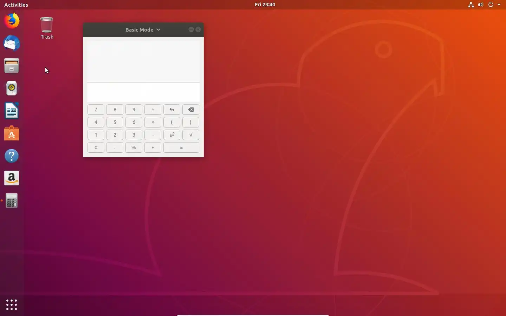Launch LibreOffice Writer from the dock

(x=12, y=111)
